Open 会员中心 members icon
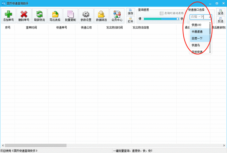Image resolution: width=227 pixels, height=153 pixels. tap(117, 14)
